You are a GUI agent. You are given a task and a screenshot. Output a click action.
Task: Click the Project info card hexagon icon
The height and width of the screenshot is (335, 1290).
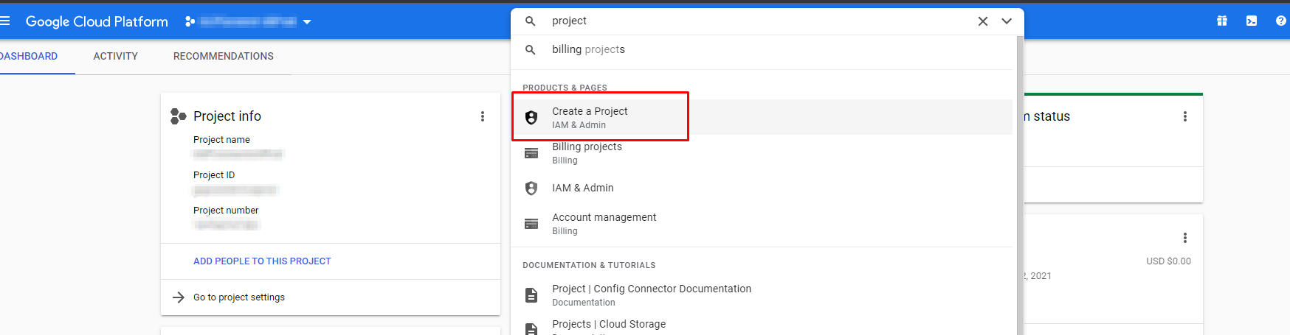[x=178, y=116]
